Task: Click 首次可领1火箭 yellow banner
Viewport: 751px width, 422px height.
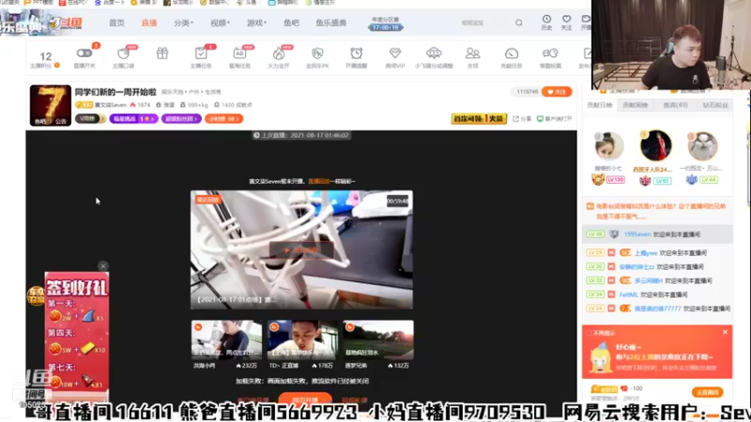Action: coord(479,119)
